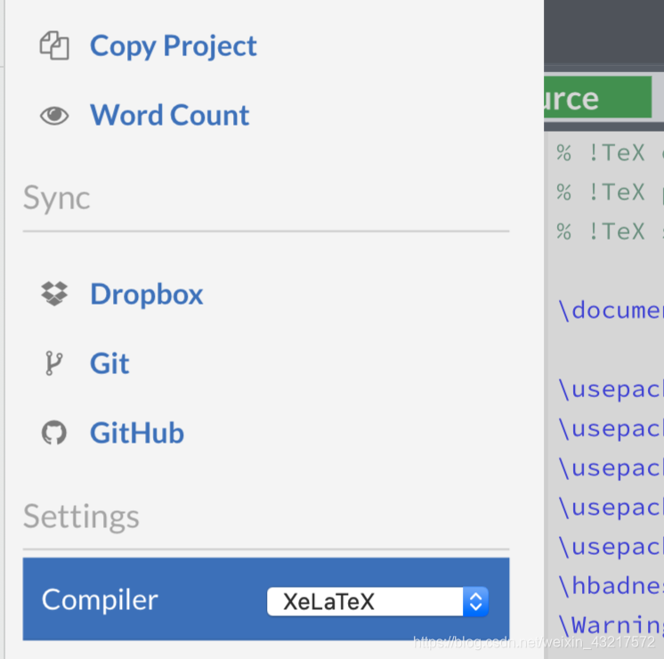664x659 pixels.
Task: Click the eye icon beside Word Count
Action: click(54, 115)
